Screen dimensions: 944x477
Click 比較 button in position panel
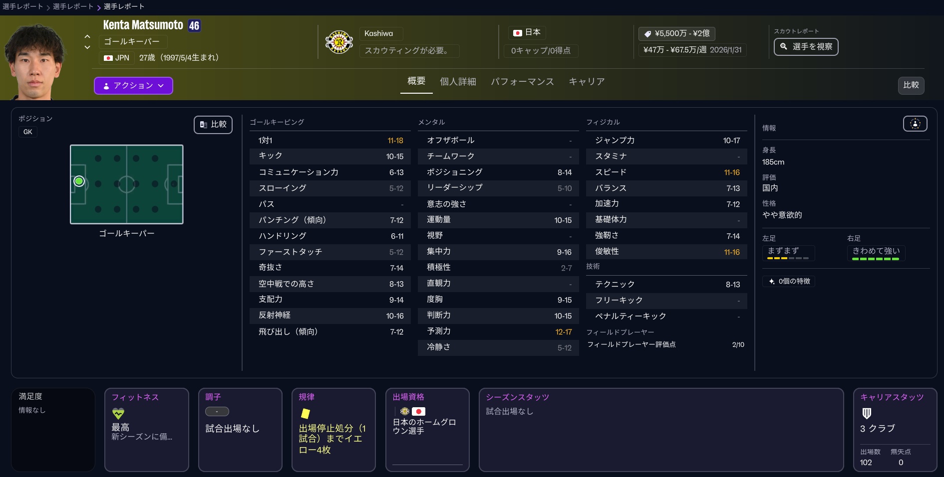(213, 125)
